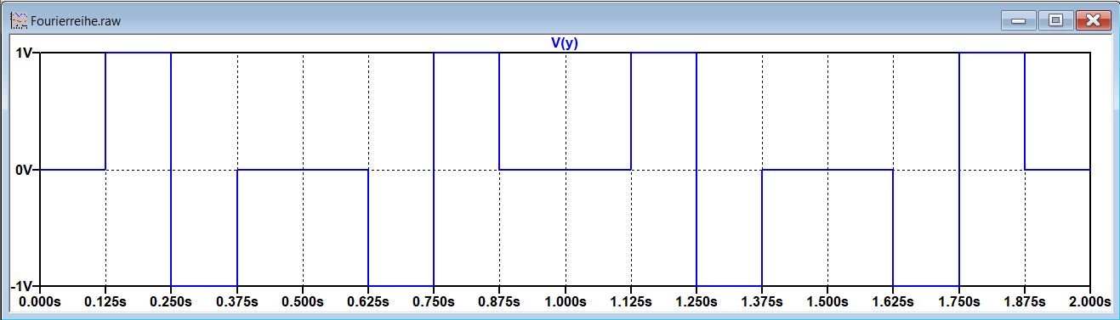The height and width of the screenshot is (320, 1120).
Task: Maximize the Fourierreihe.raw waveform window
Action: pyautogui.click(x=1055, y=20)
